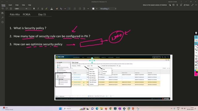Open the feed sticky notes icon
Viewport: 198px width, 111px height.
[x=174, y=5]
